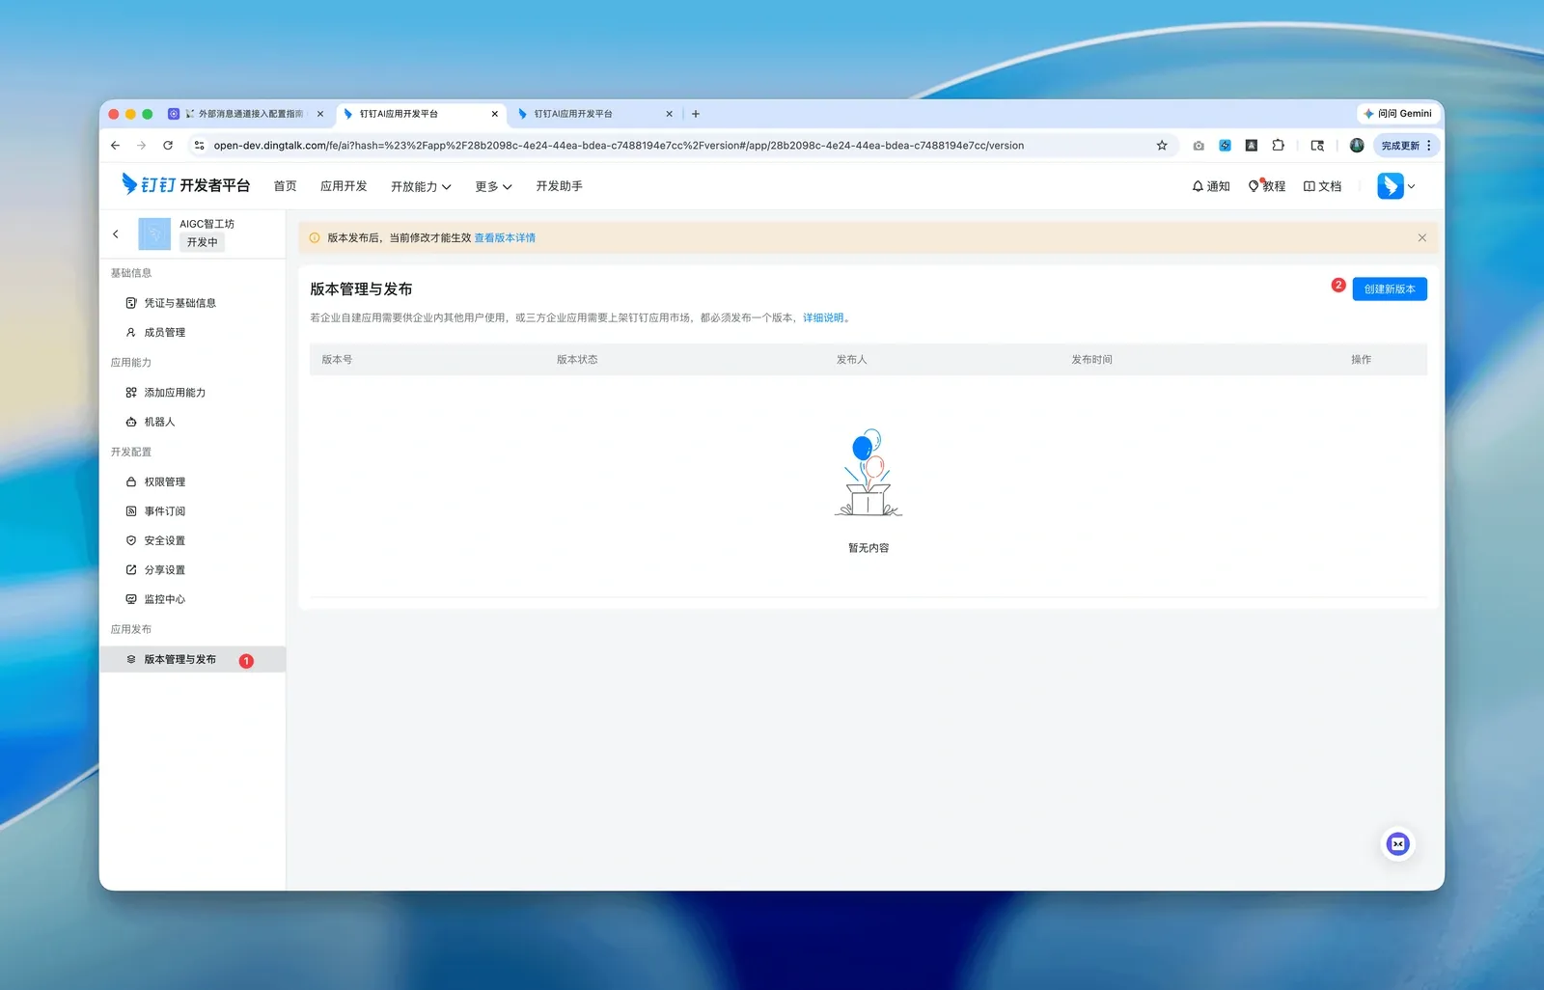Click the Chrome profile avatar

click(x=1357, y=146)
